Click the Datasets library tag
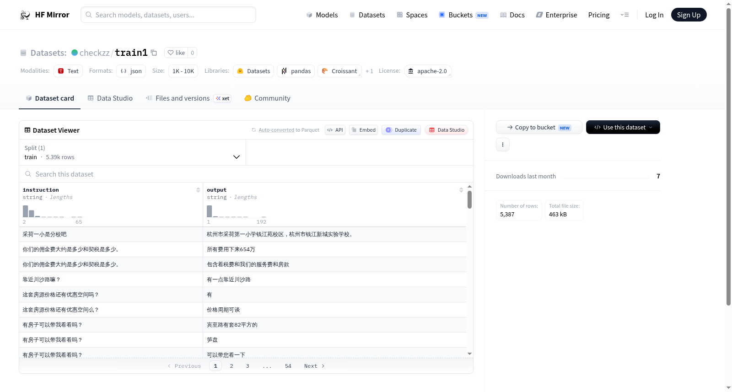 253,71
